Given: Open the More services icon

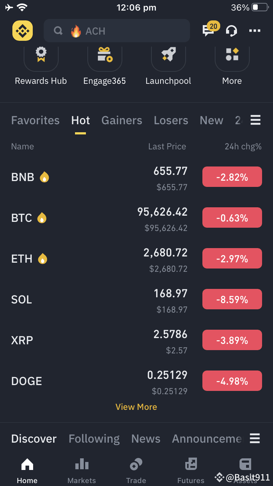Looking at the screenshot, I should 232,55.
